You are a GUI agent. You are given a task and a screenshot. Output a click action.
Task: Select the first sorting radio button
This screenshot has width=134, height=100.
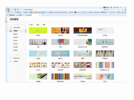[29, 25]
